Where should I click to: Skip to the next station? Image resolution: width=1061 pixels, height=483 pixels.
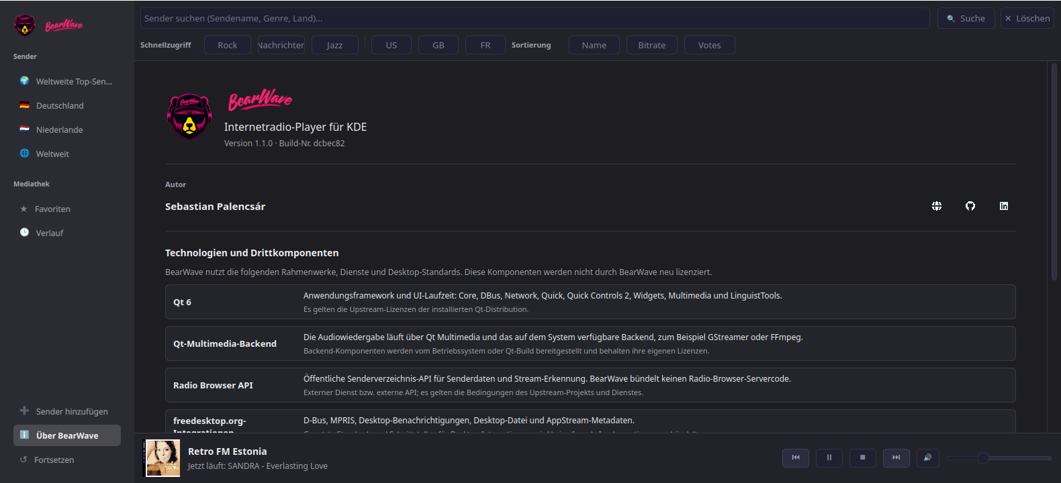point(896,458)
